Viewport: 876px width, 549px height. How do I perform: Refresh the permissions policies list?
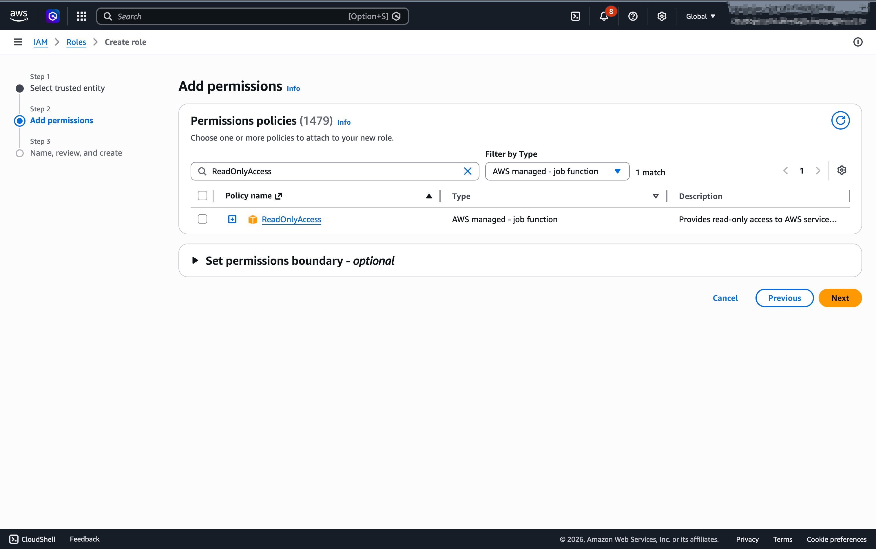click(x=840, y=120)
